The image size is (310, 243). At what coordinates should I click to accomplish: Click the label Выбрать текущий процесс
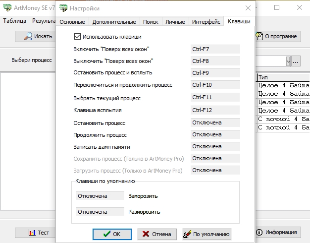[x=107, y=98]
